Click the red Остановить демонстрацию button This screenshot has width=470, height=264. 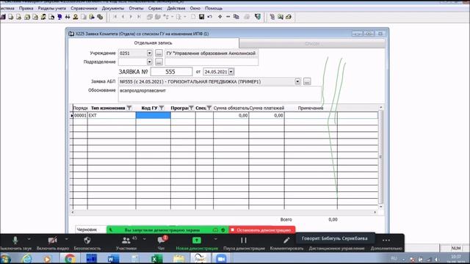coord(262,230)
